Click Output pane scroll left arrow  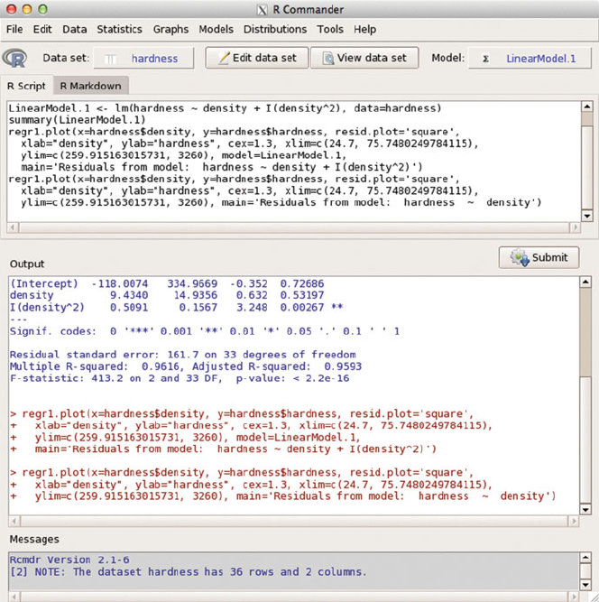pos(14,521)
